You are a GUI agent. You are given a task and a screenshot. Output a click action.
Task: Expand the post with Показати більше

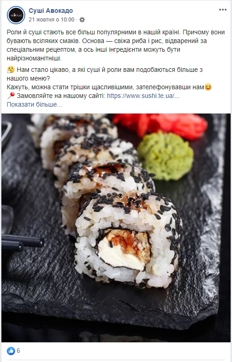pos(34,104)
